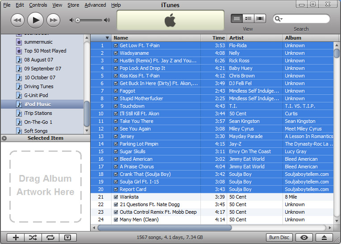Click the Drag Album Artwork Here box
This screenshot has height=244, width=341.
coord(46,187)
